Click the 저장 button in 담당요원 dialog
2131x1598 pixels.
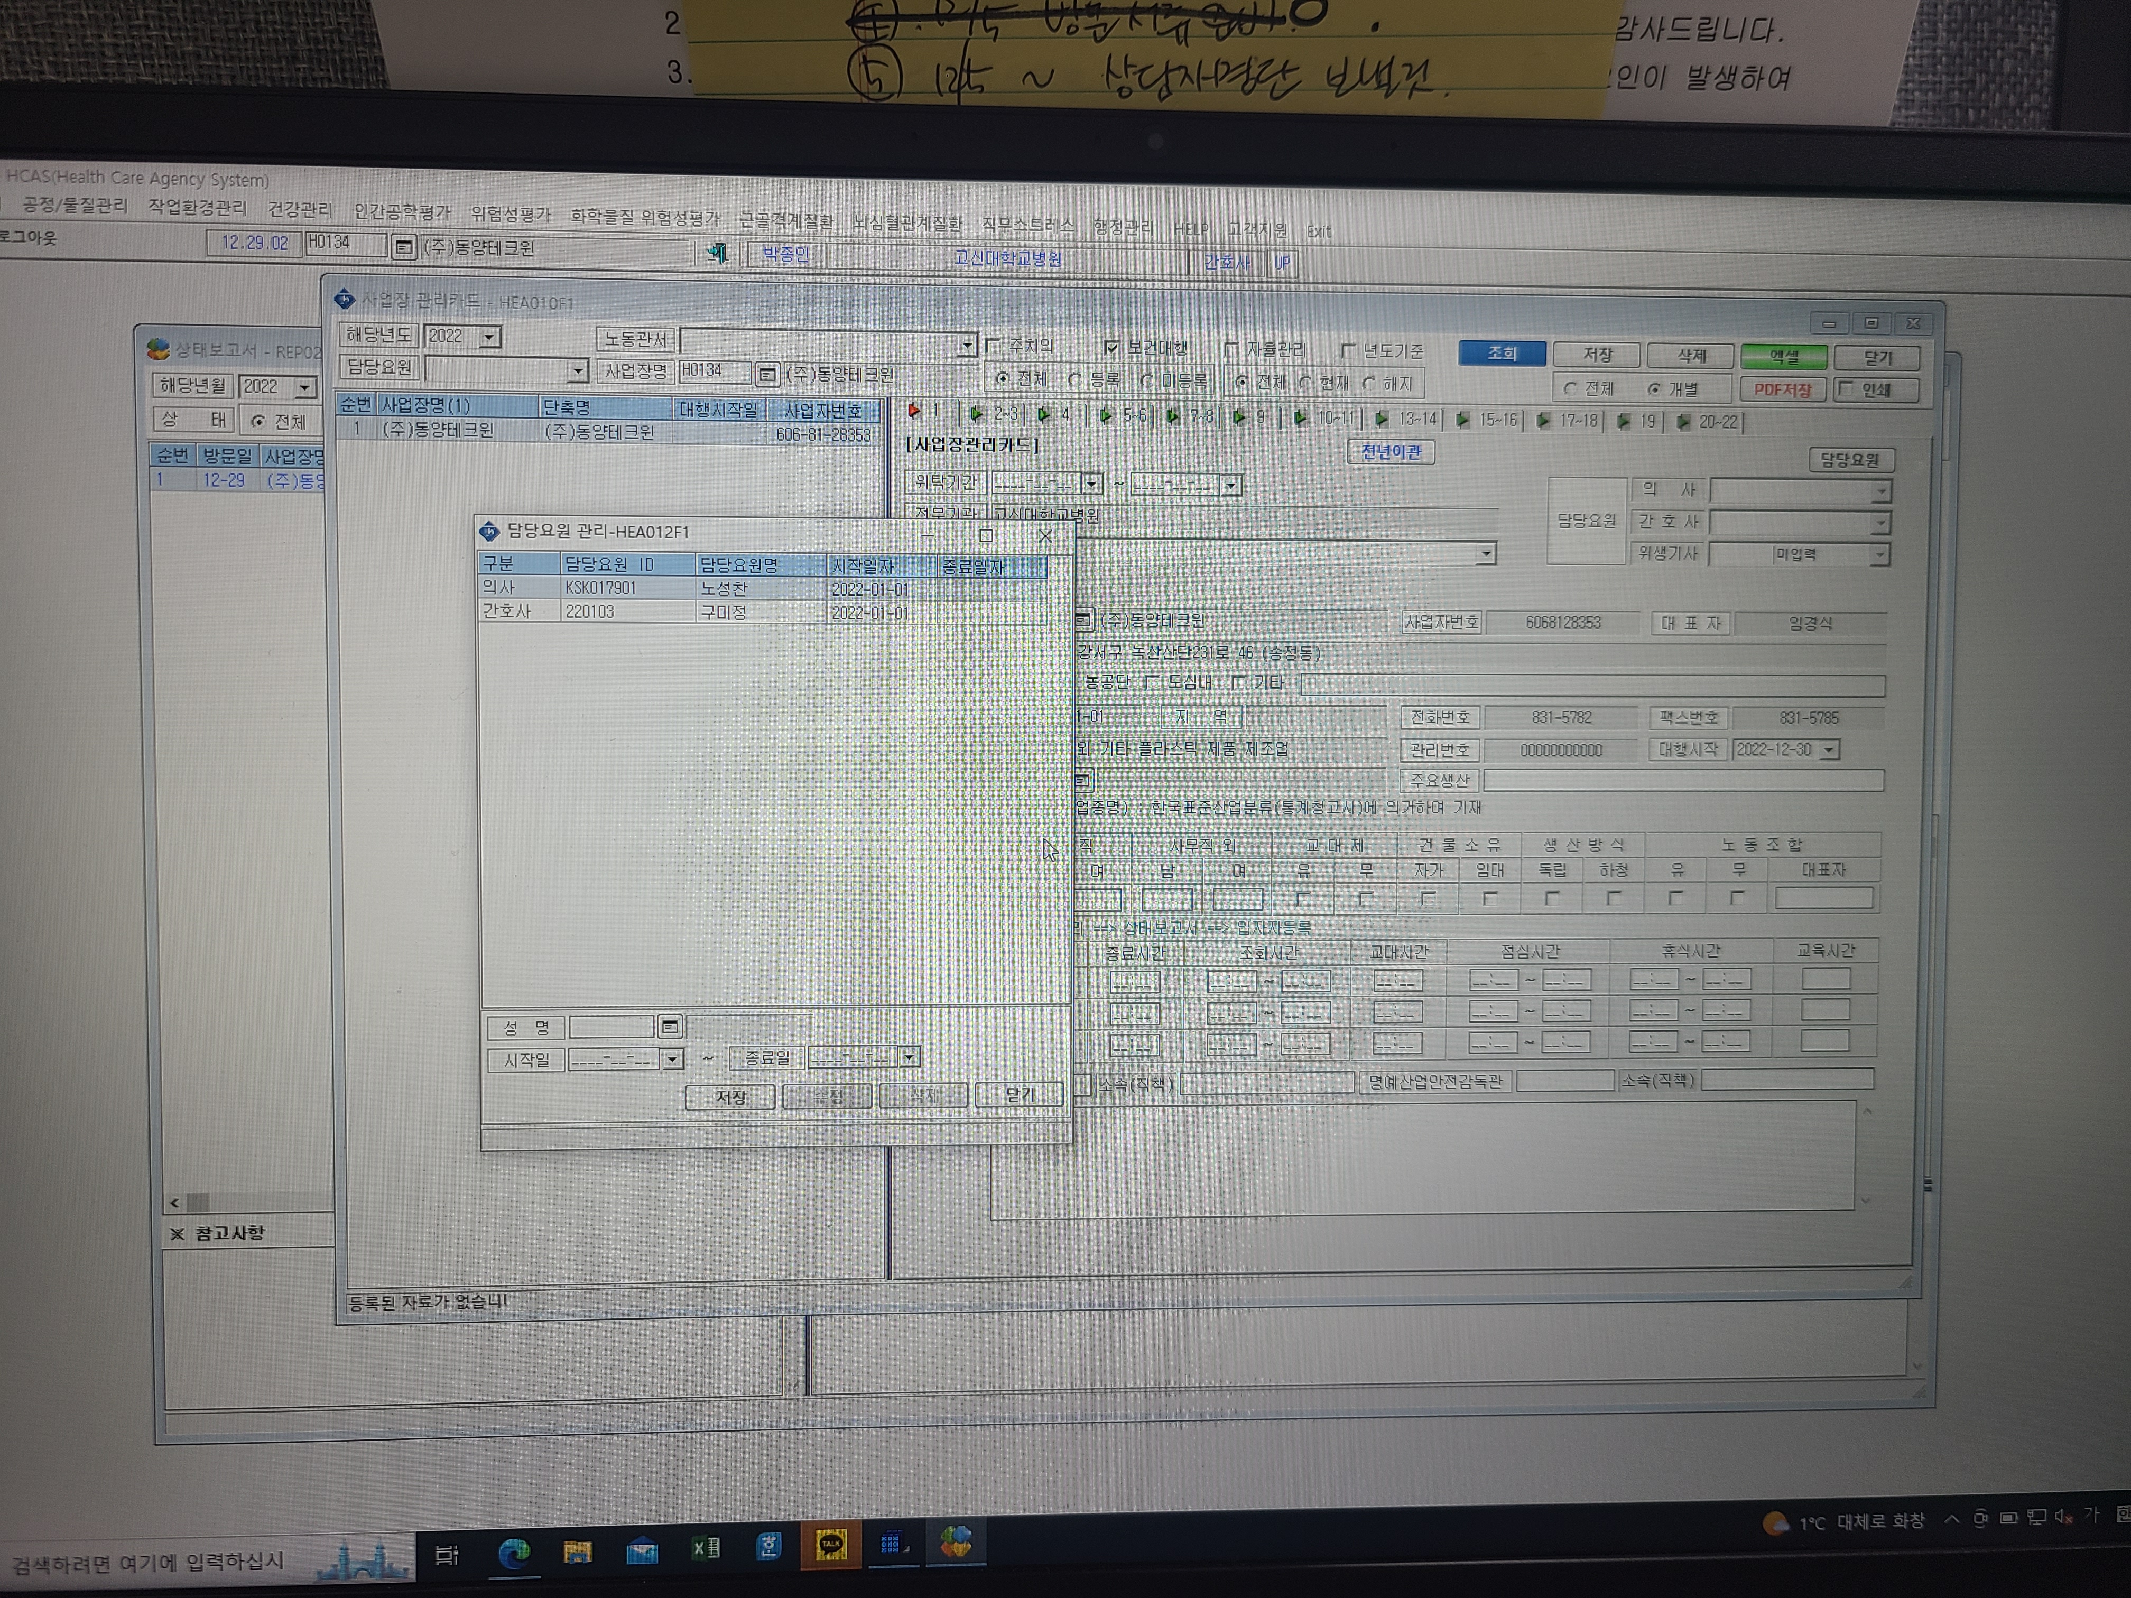coord(729,1097)
